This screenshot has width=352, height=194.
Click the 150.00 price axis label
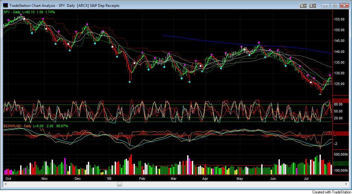pyautogui.click(x=340, y=30)
